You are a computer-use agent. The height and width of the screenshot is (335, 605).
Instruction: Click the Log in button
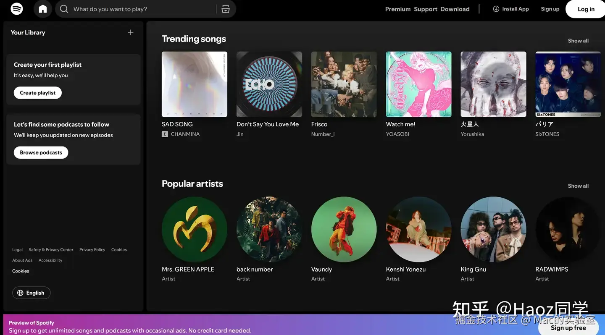[586, 9]
